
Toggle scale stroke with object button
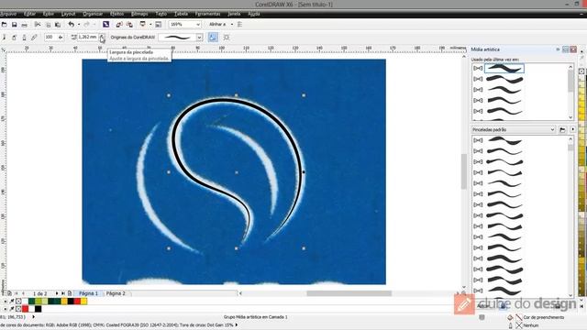click(x=213, y=37)
